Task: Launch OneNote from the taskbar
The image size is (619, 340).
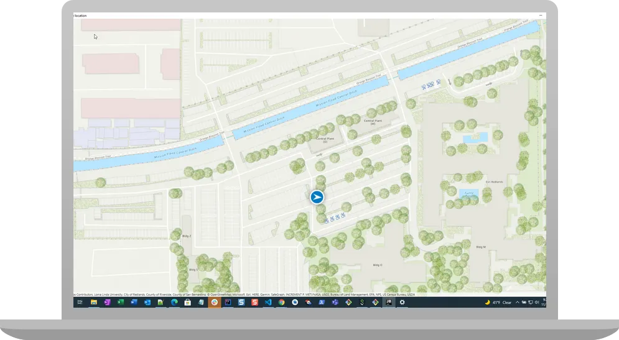Action: 107,303
